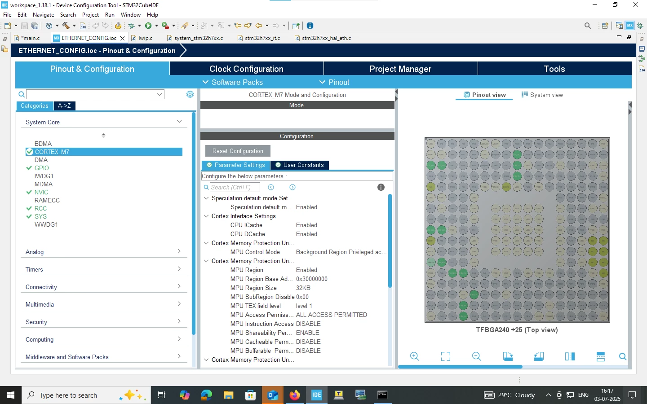Open the STM32CubeIDE taskbar app
The width and height of the screenshot is (647, 404).
(x=317, y=395)
